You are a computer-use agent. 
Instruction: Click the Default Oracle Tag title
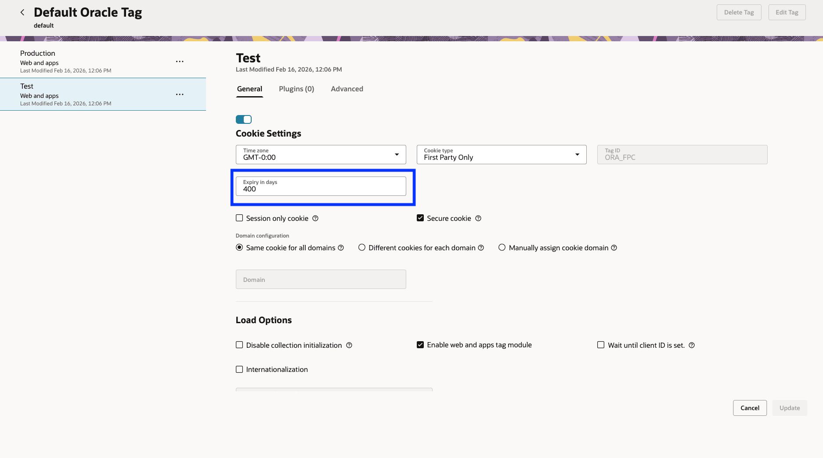tap(88, 12)
